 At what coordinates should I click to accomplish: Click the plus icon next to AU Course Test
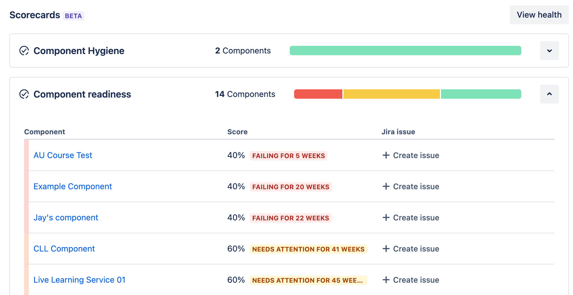coord(386,155)
